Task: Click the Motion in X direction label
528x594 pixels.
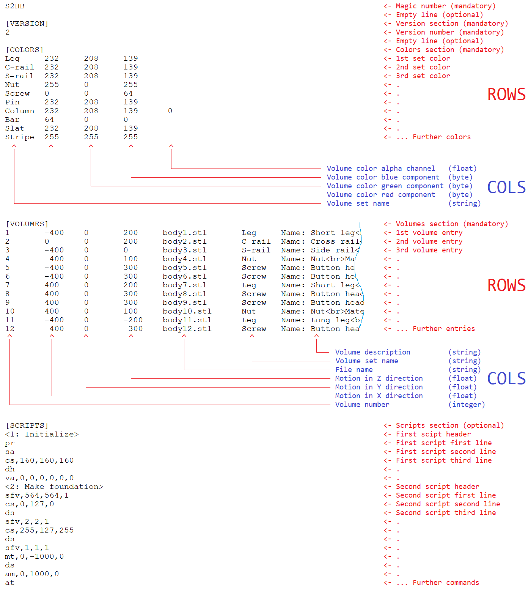Action: tap(379, 396)
